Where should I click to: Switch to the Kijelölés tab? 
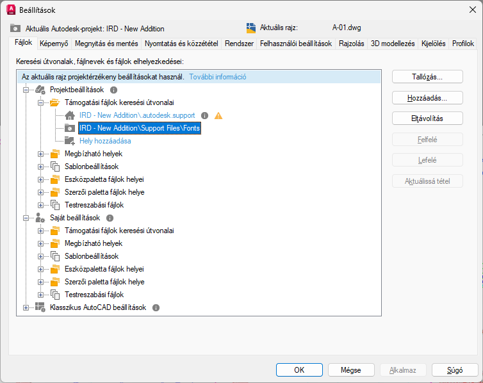pyautogui.click(x=434, y=44)
